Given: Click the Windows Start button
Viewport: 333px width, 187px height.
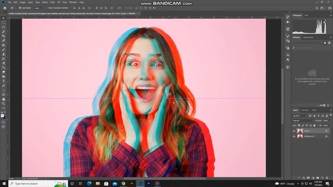Looking at the screenshot, I should 4,183.
